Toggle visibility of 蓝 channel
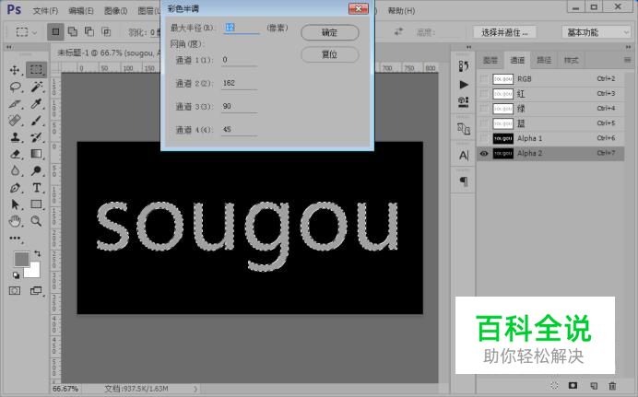The width and height of the screenshot is (638, 397). tap(484, 123)
